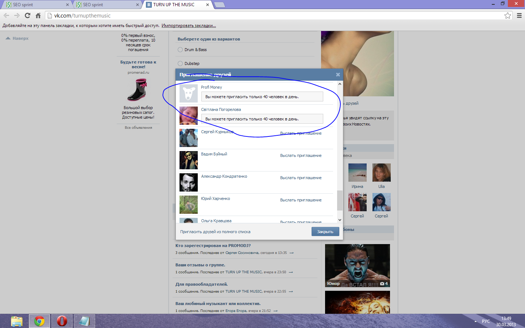
Task: Open Пригласить друзей из полного списка link
Action: (215, 232)
